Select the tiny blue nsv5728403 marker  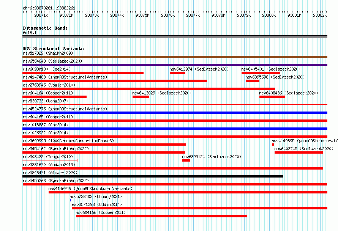pos(70,200)
